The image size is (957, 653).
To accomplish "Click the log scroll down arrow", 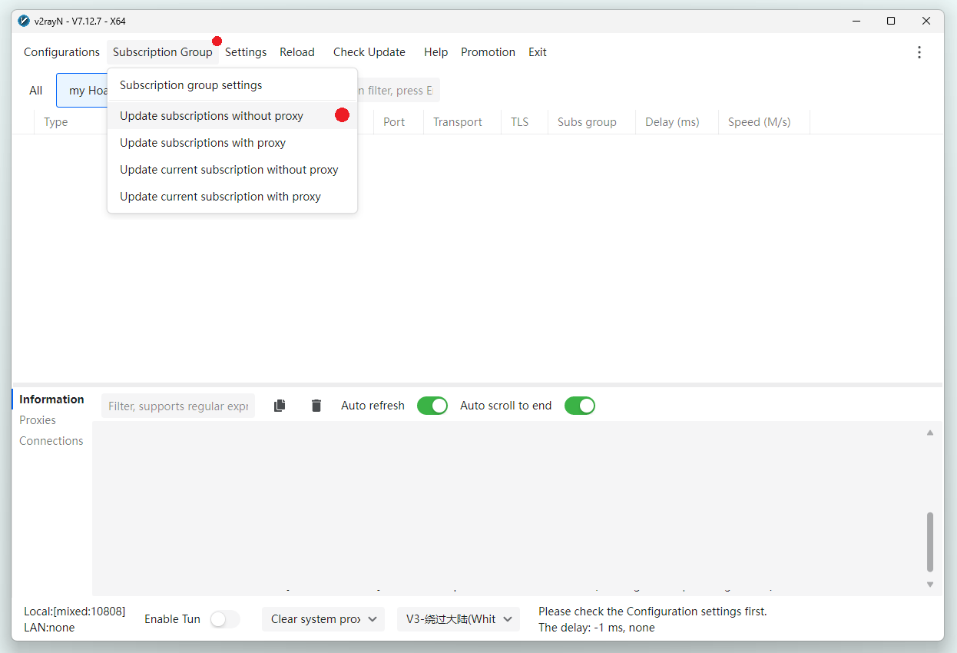I will tap(930, 585).
